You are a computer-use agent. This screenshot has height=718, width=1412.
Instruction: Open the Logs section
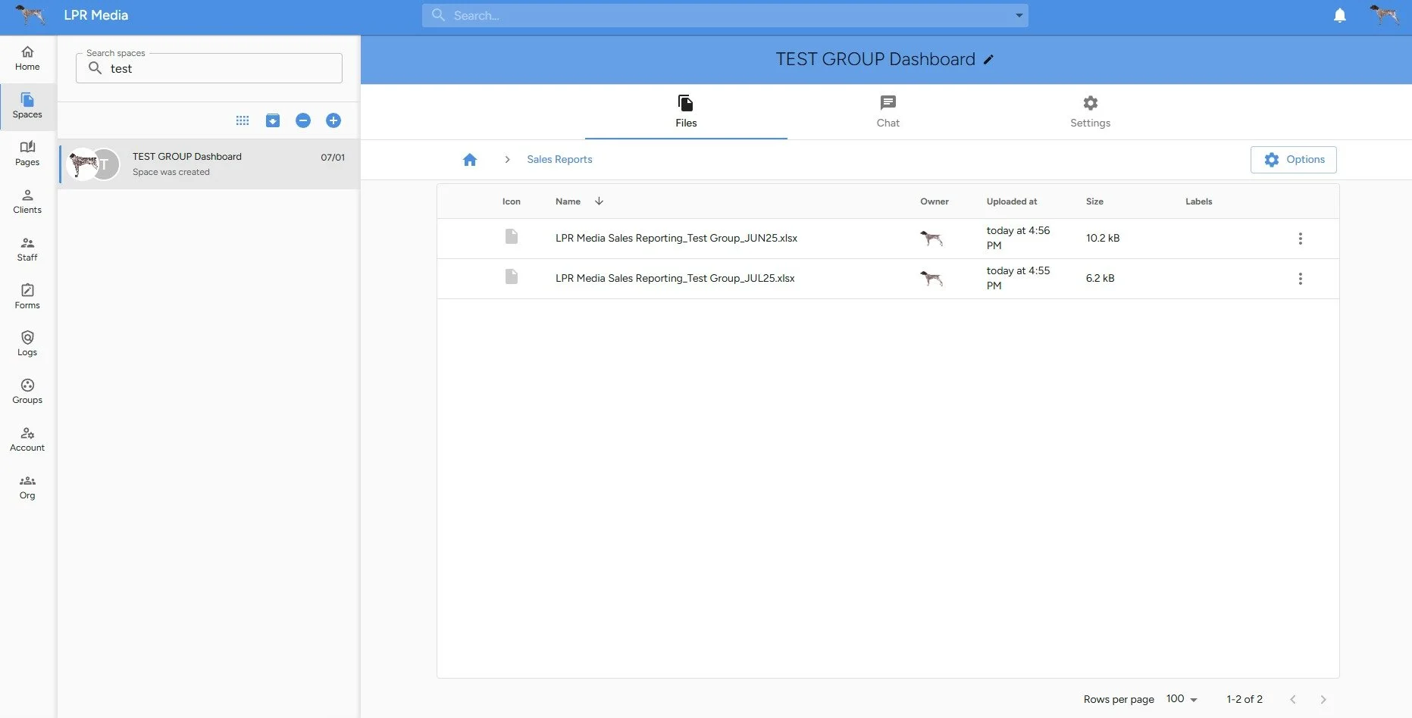(x=27, y=344)
